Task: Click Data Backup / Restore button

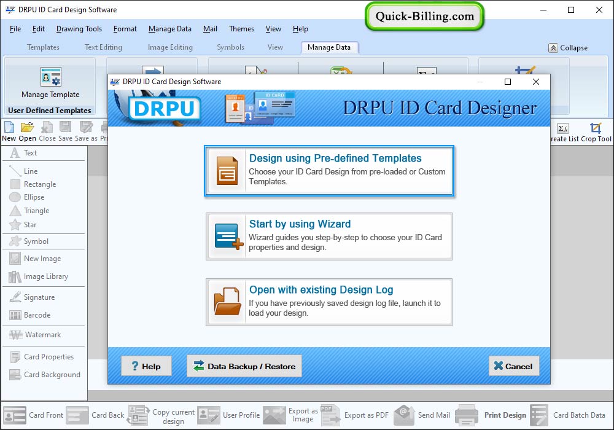Action: click(244, 366)
